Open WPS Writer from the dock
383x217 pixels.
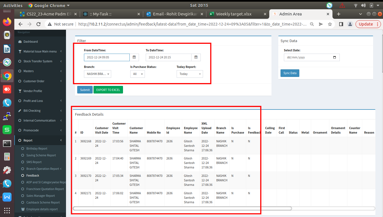7,197
